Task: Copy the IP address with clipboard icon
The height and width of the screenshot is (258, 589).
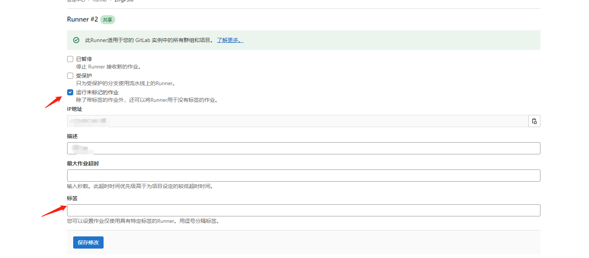Action: (534, 121)
